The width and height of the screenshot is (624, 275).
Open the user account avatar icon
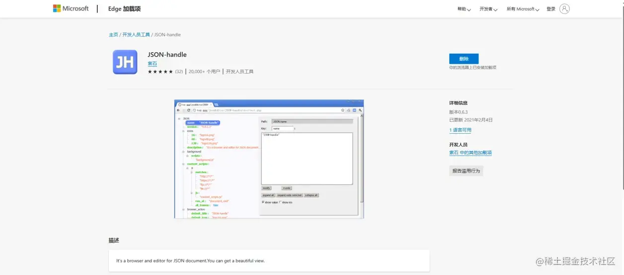coord(564,8)
